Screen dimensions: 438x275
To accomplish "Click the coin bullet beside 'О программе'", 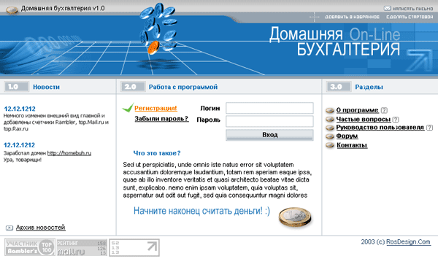I will [x=330, y=111].
